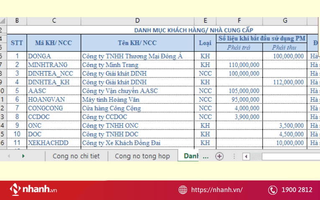Click the Loại header cell
The width and height of the screenshot is (320, 200).
point(205,43)
